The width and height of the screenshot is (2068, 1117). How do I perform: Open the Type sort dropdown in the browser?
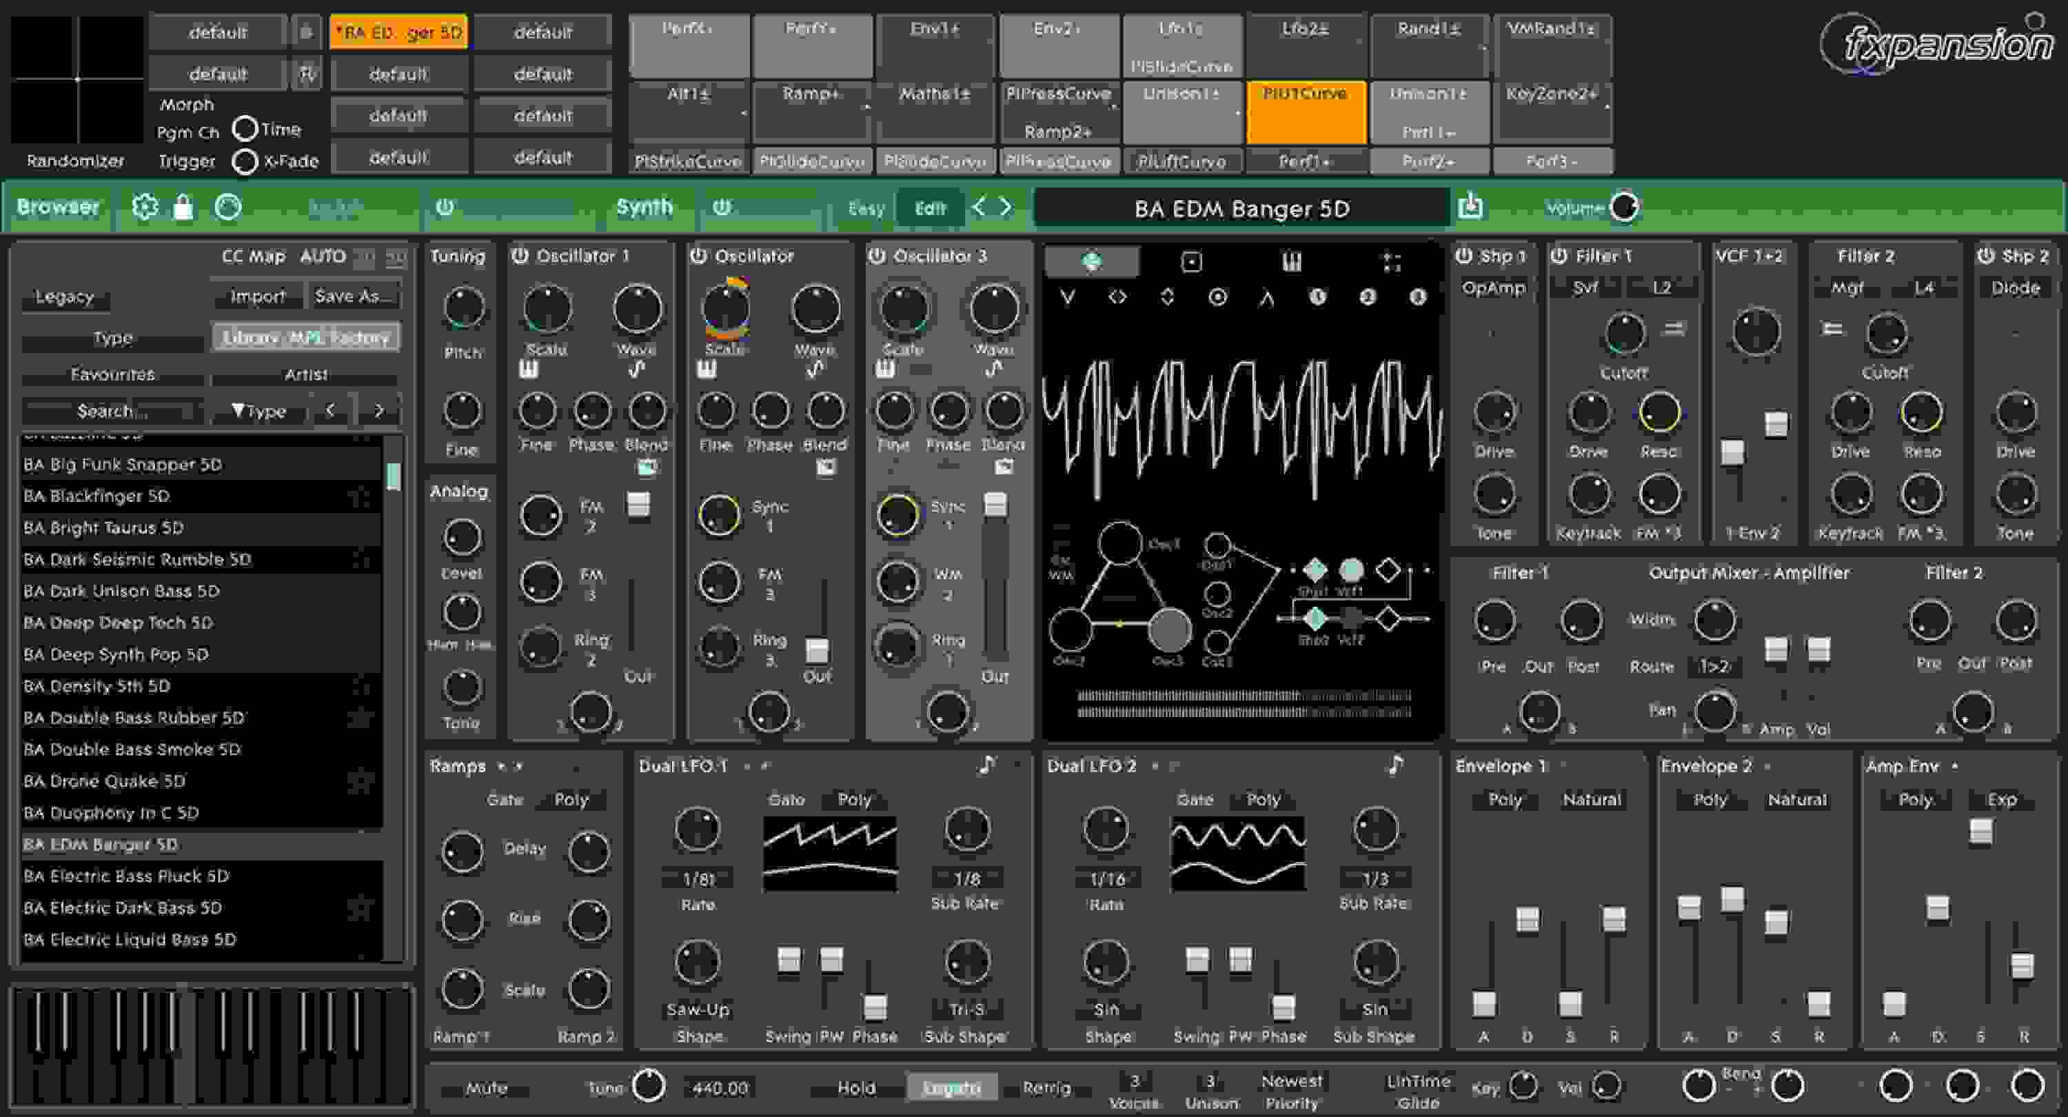tap(258, 411)
